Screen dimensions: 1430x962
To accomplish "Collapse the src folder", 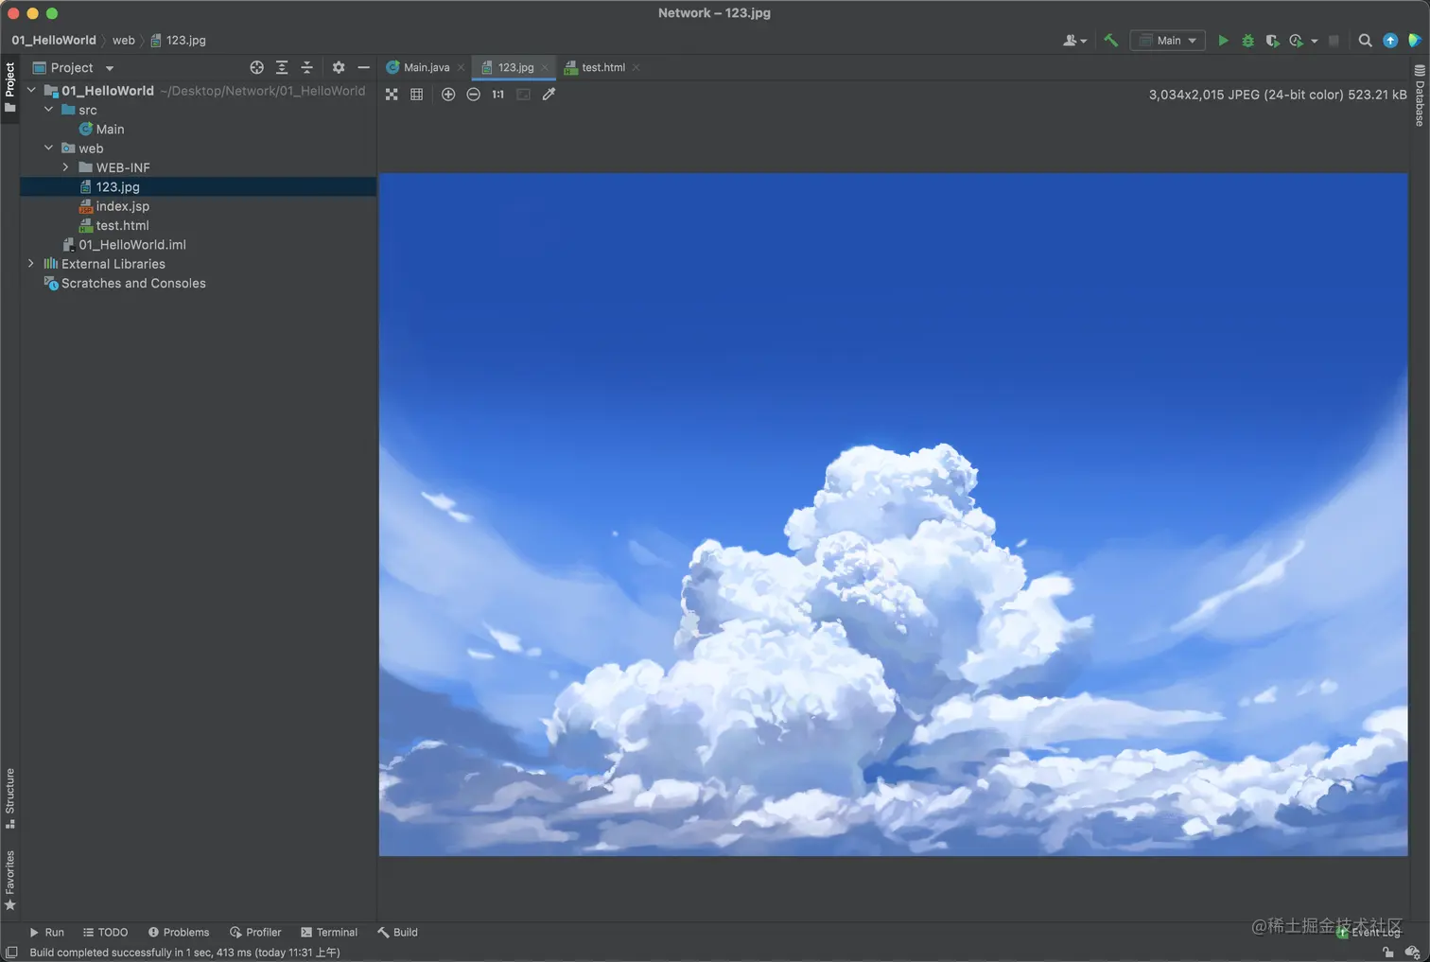I will point(49,110).
